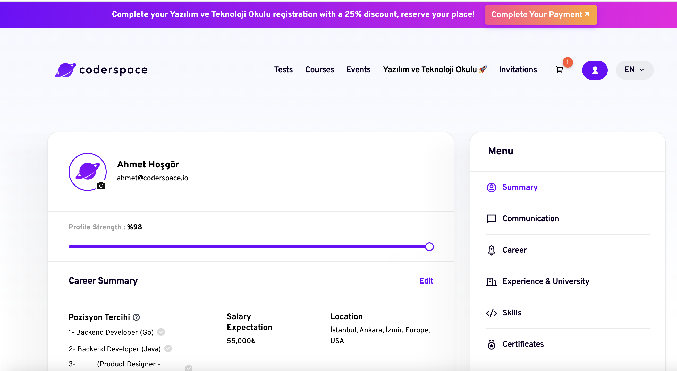Click the rocket emoji next to Okulu
677x371 pixels.
[x=483, y=69]
